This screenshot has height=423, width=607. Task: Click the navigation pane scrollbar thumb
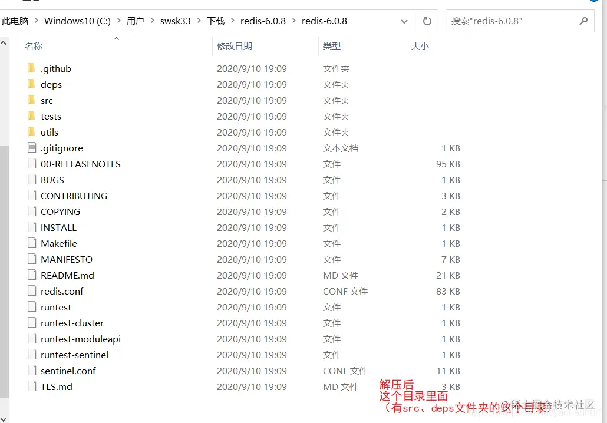[x=4, y=272]
